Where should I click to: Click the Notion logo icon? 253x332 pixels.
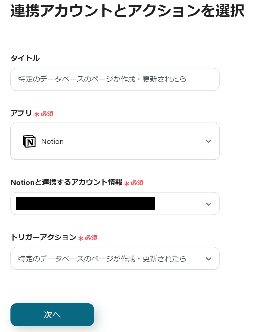point(29,141)
